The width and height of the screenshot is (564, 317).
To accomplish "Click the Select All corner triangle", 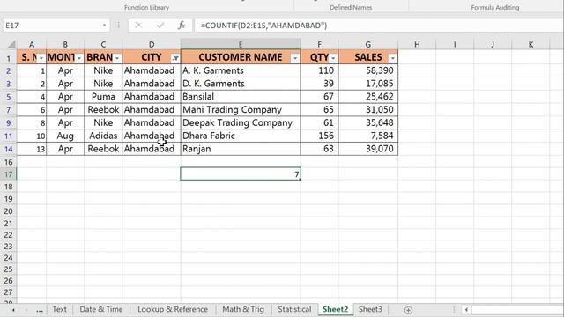I will point(11,45).
